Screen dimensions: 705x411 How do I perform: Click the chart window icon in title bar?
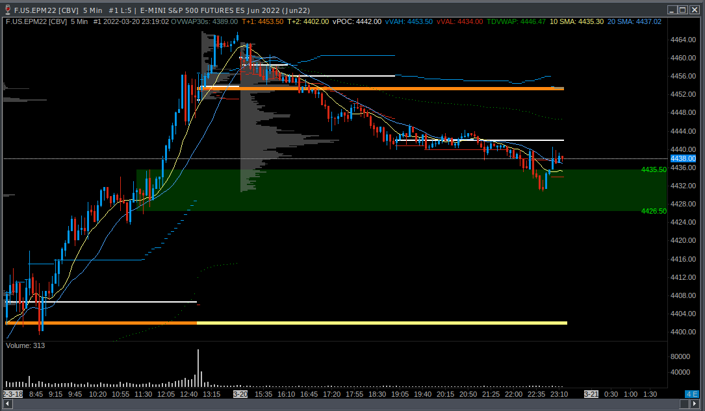point(8,10)
